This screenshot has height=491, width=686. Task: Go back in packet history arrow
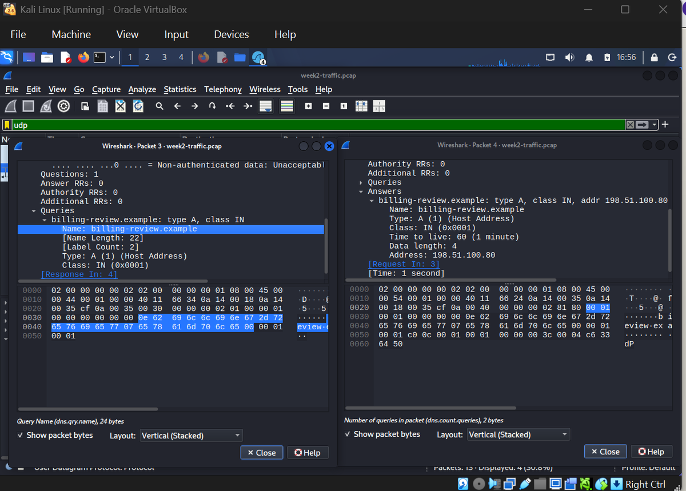177,106
